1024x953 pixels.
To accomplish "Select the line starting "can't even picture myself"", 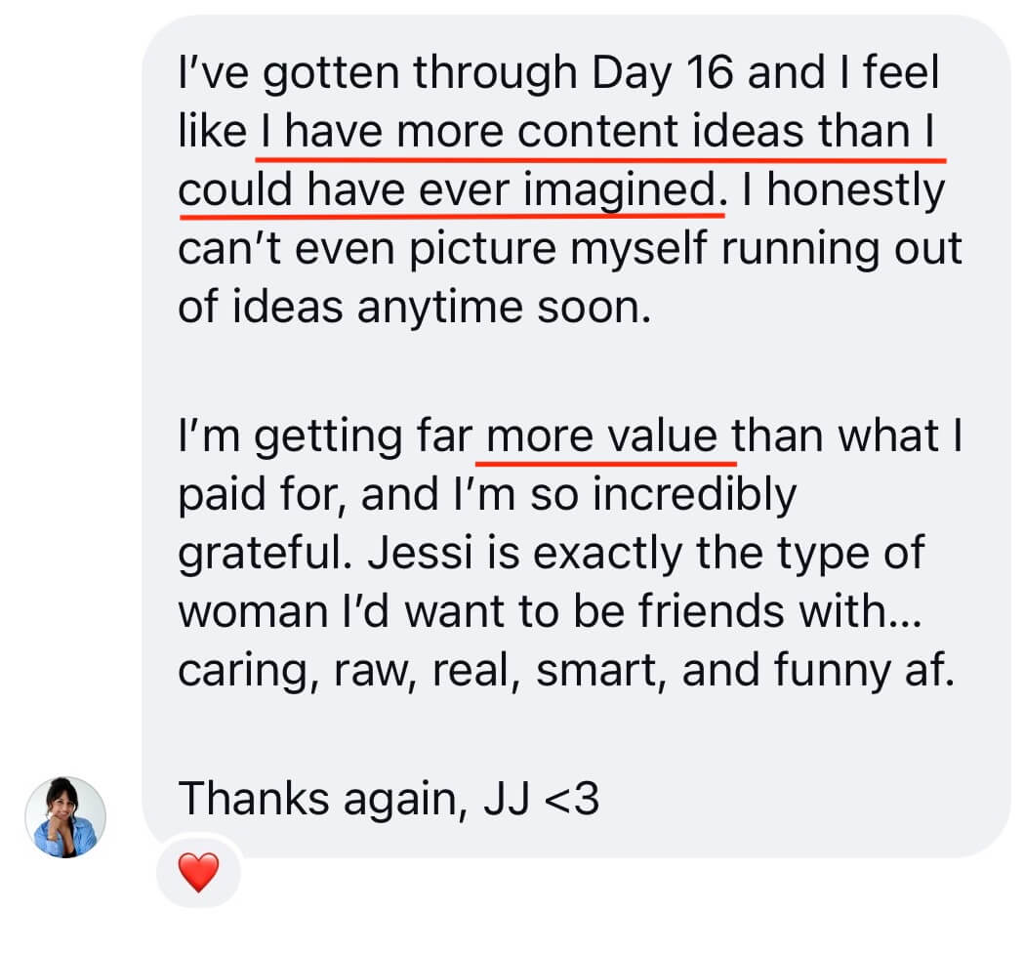I will pos(570,249).
